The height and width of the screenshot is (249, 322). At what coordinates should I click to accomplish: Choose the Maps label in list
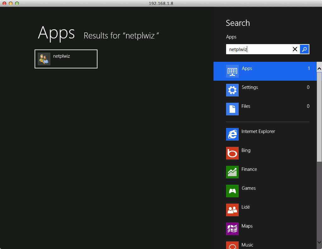pos(247,226)
